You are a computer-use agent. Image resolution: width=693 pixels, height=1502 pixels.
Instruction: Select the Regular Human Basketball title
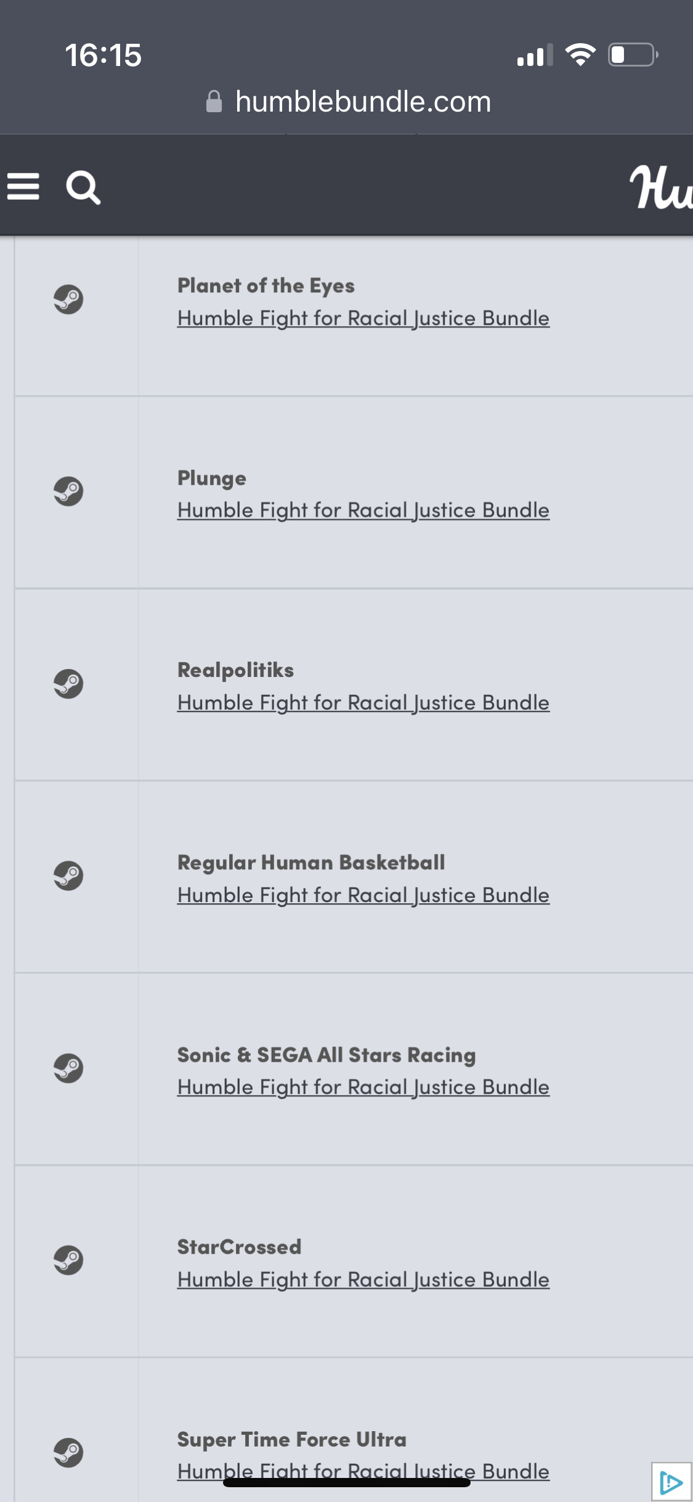coord(311,863)
